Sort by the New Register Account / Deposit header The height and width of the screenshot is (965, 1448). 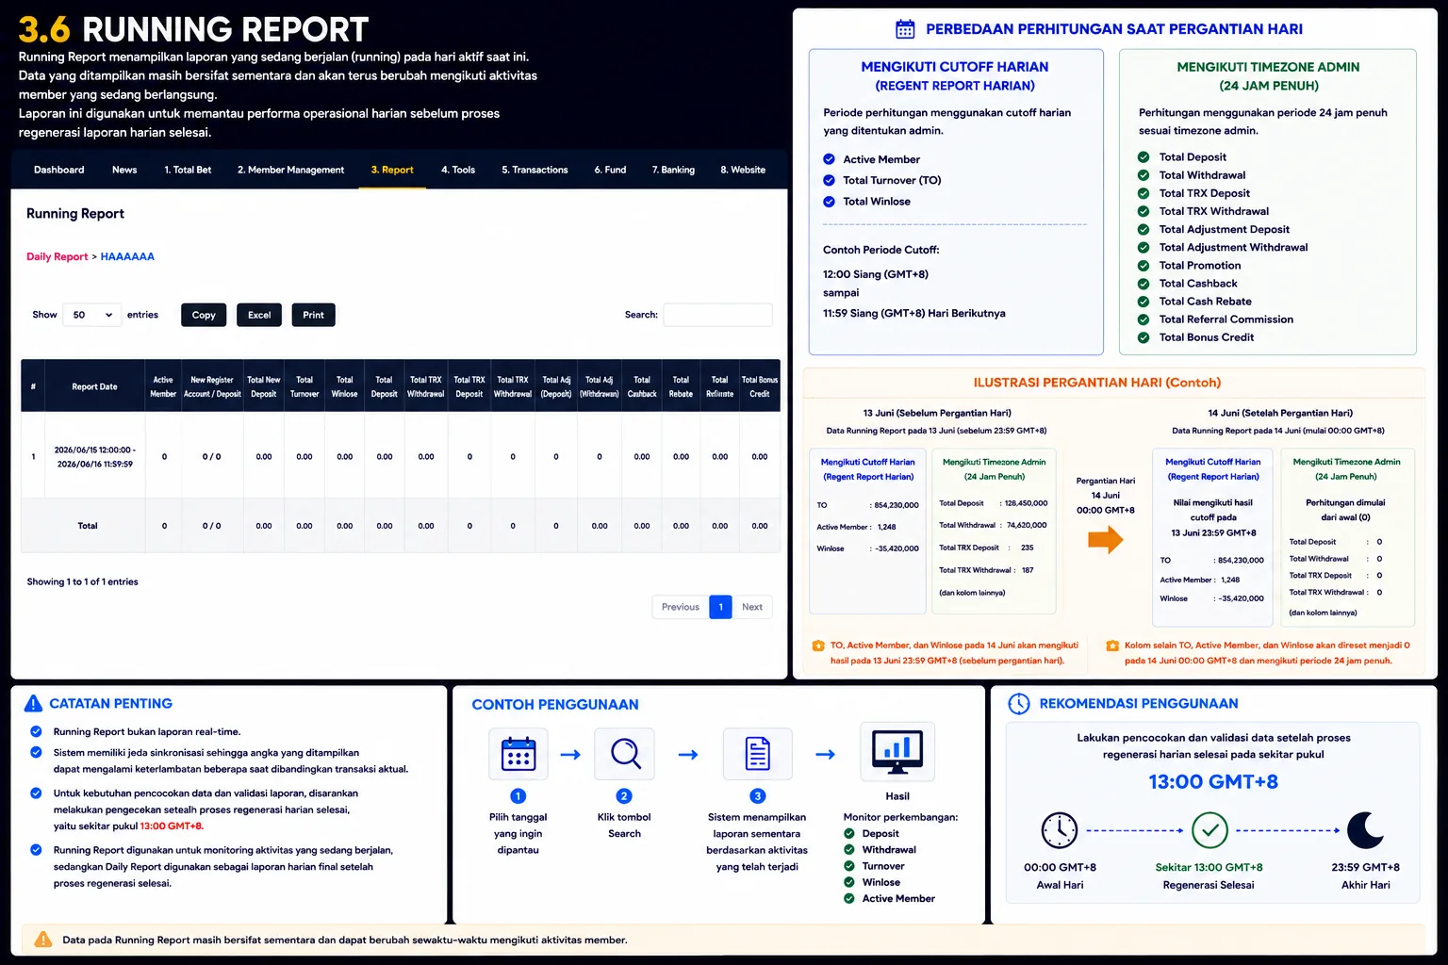pos(212,386)
